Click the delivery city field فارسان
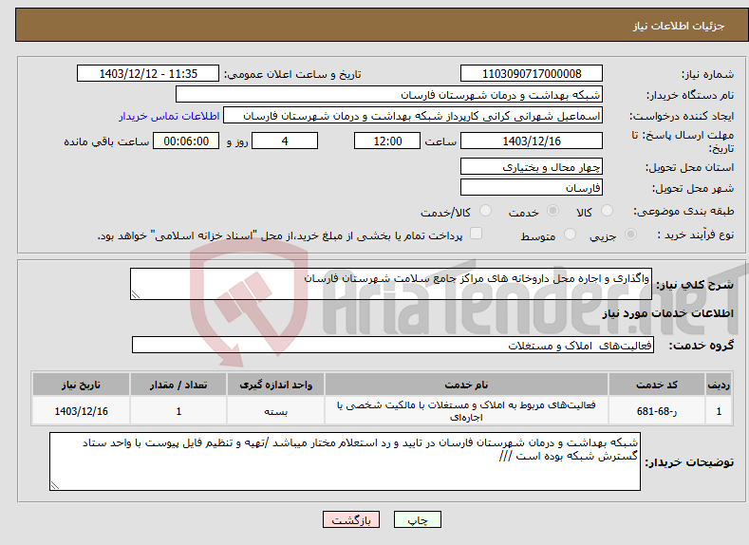Image resolution: width=749 pixels, height=545 pixels. coord(532,187)
